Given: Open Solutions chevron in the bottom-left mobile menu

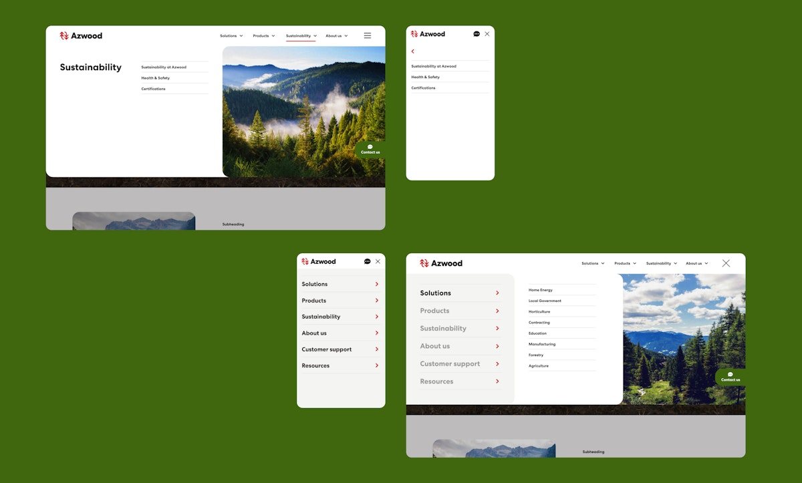Looking at the screenshot, I should (x=377, y=284).
